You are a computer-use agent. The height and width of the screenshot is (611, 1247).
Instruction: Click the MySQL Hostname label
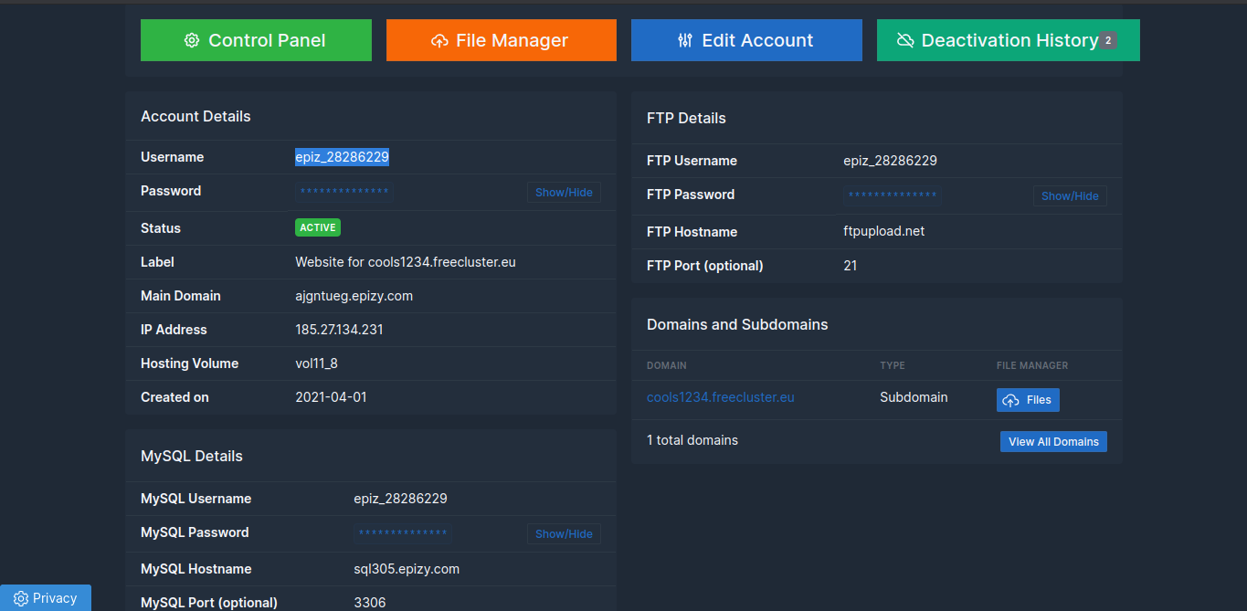click(196, 569)
